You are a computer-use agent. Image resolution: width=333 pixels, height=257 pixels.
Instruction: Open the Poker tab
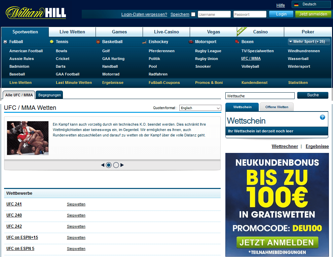[308, 32]
